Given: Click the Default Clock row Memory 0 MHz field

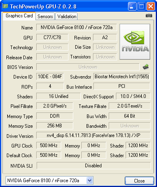Looking at the screenshot, I should (x=94, y=155).
